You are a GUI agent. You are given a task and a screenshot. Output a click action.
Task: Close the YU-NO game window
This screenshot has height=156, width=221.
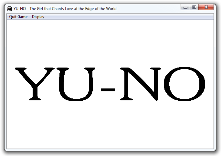tap(206, 7)
